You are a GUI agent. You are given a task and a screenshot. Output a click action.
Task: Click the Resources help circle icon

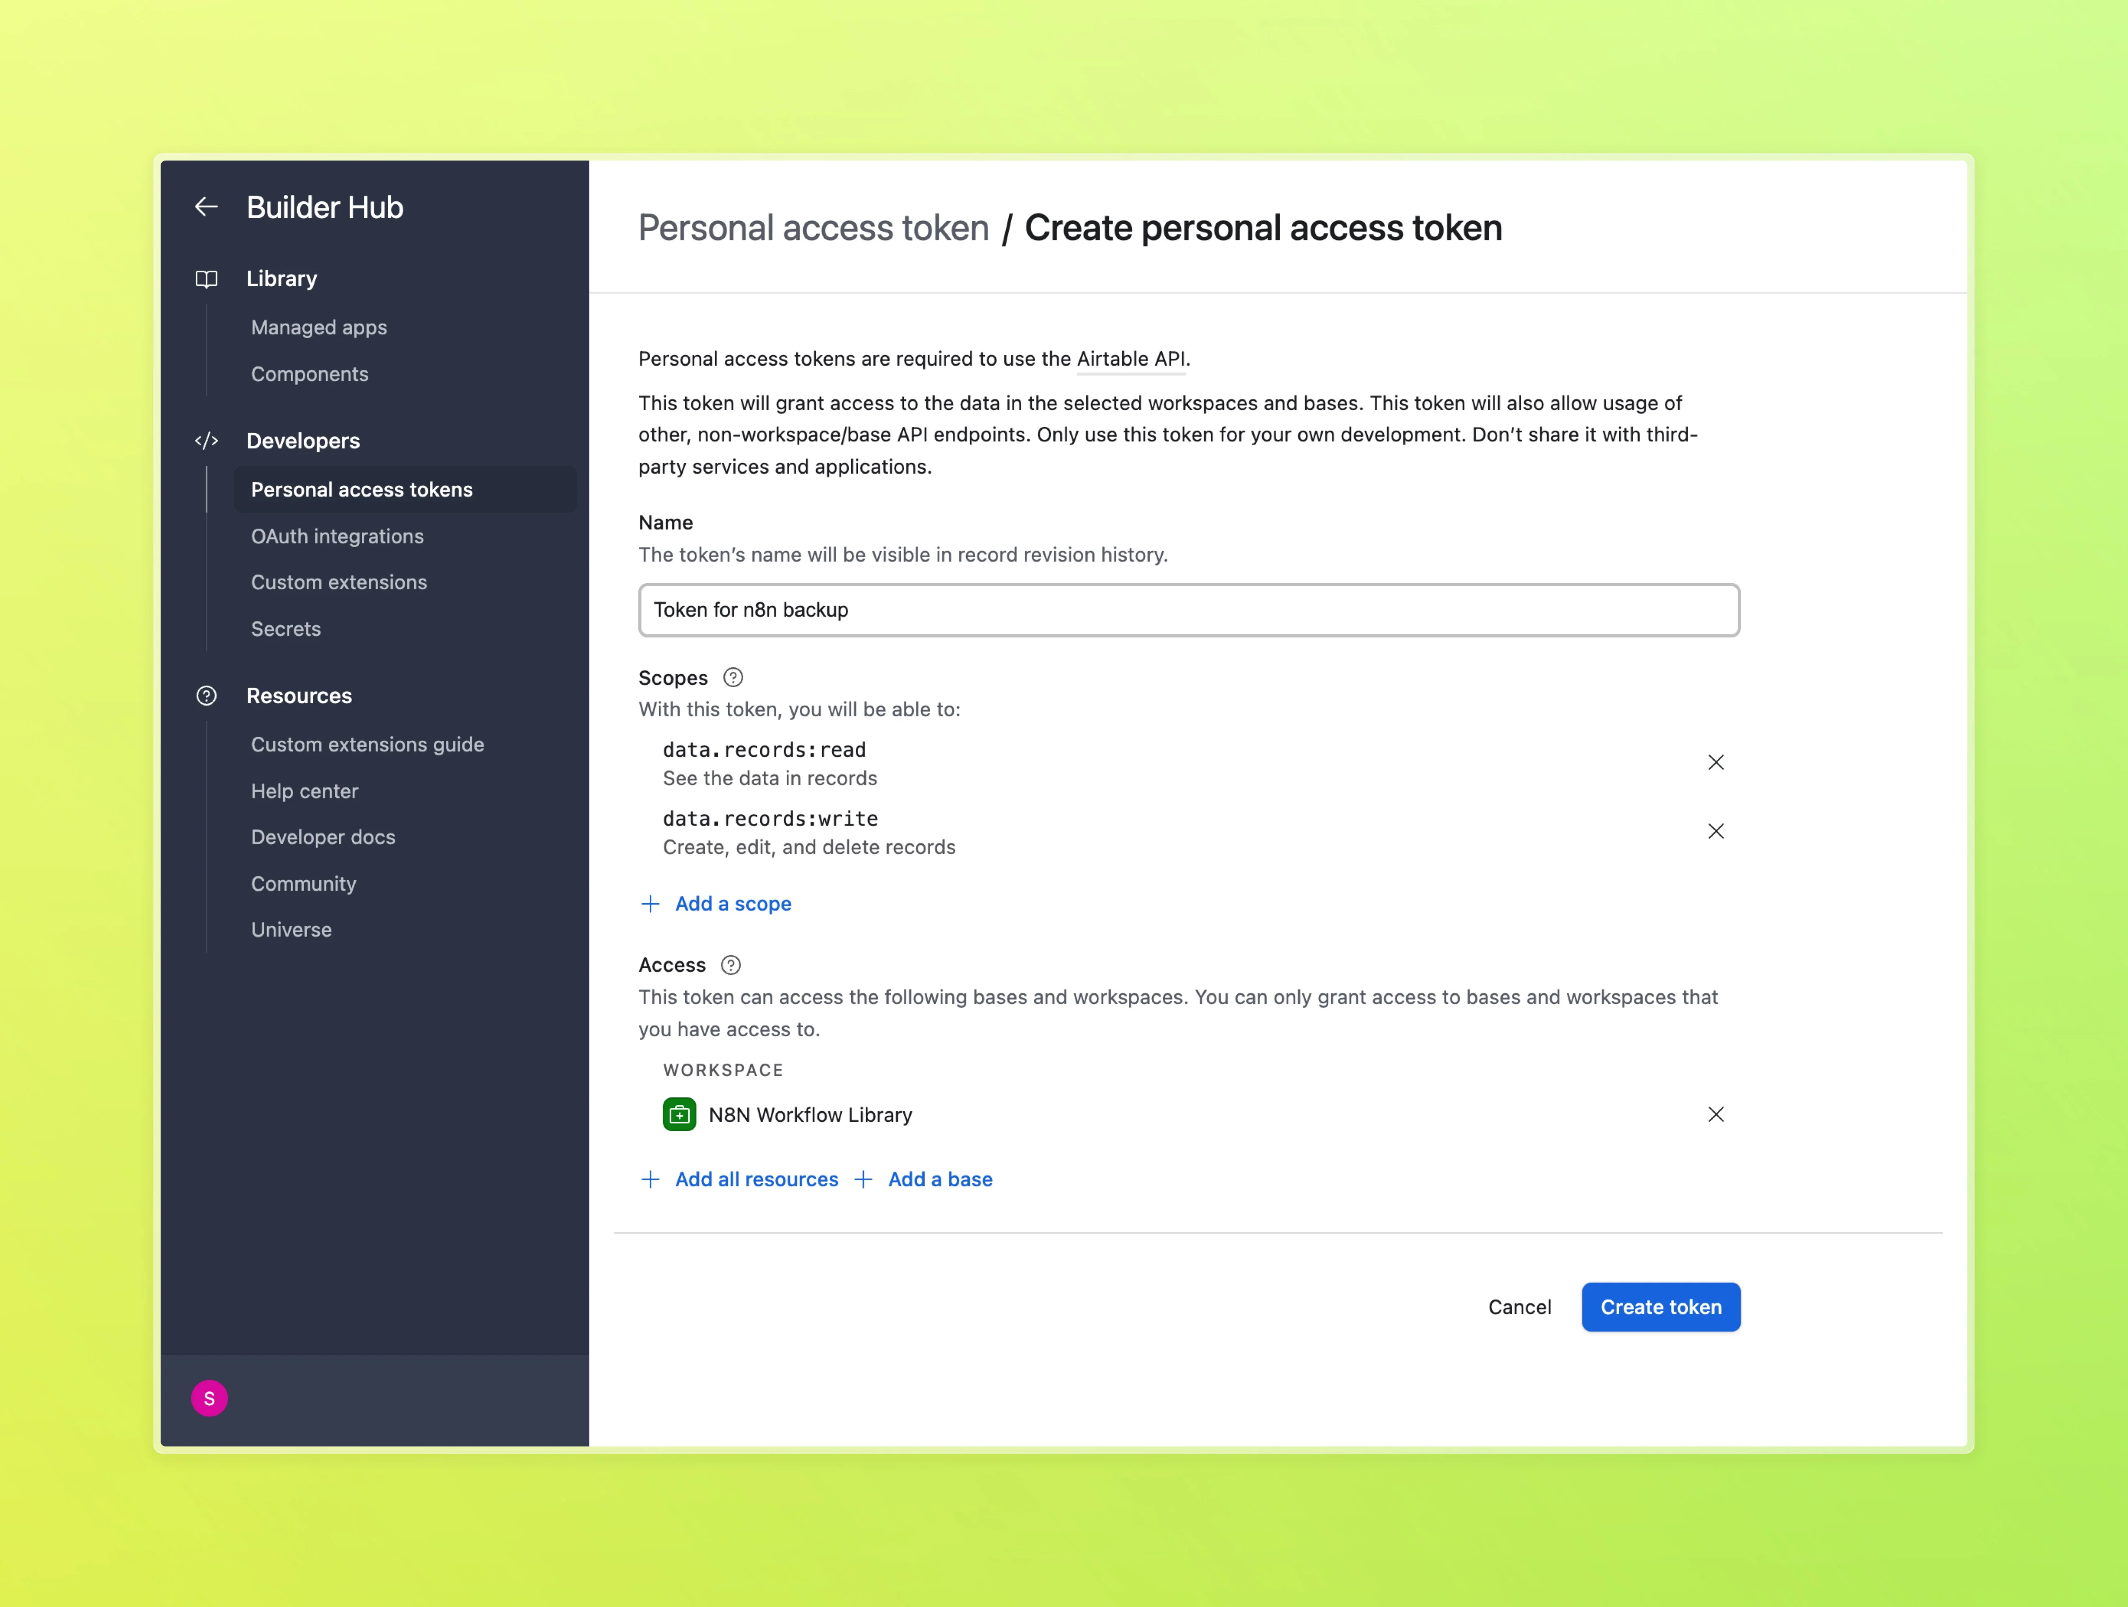(207, 695)
